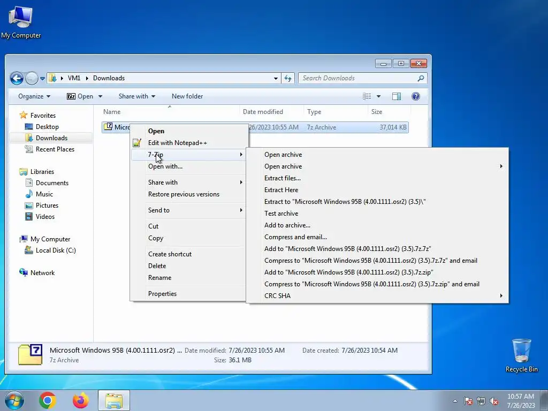Screen dimensions: 548x411
Task: Click the 7z Open toolbar button
Action: coord(80,96)
